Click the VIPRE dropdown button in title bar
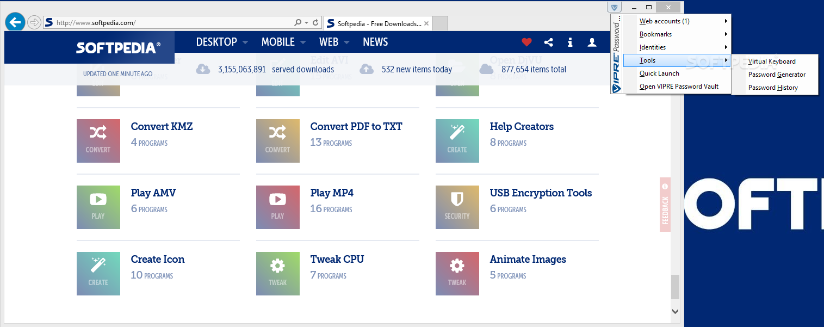 (614, 7)
